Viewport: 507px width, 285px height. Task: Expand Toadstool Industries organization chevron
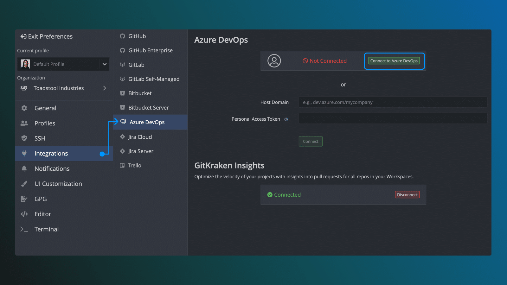pyautogui.click(x=104, y=88)
